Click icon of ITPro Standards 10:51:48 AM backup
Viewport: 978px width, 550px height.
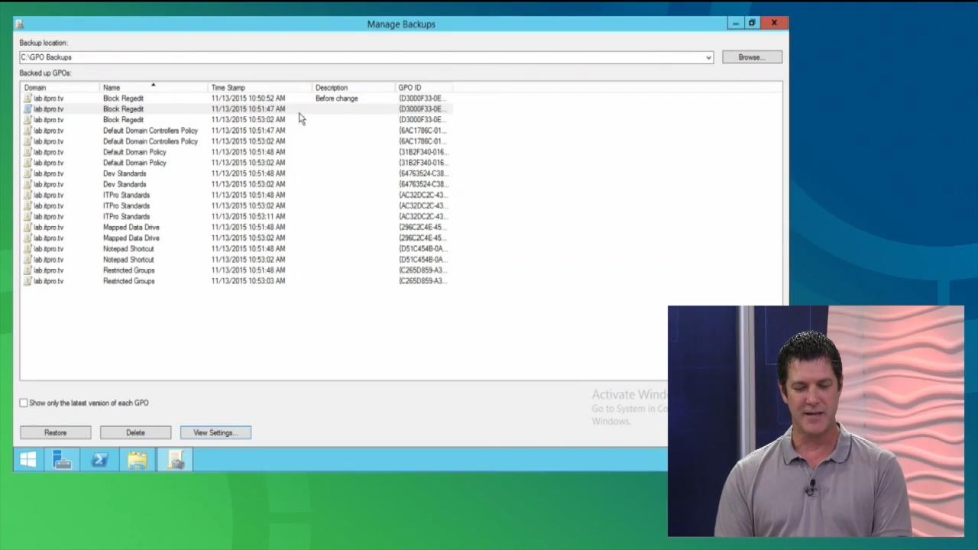28,195
